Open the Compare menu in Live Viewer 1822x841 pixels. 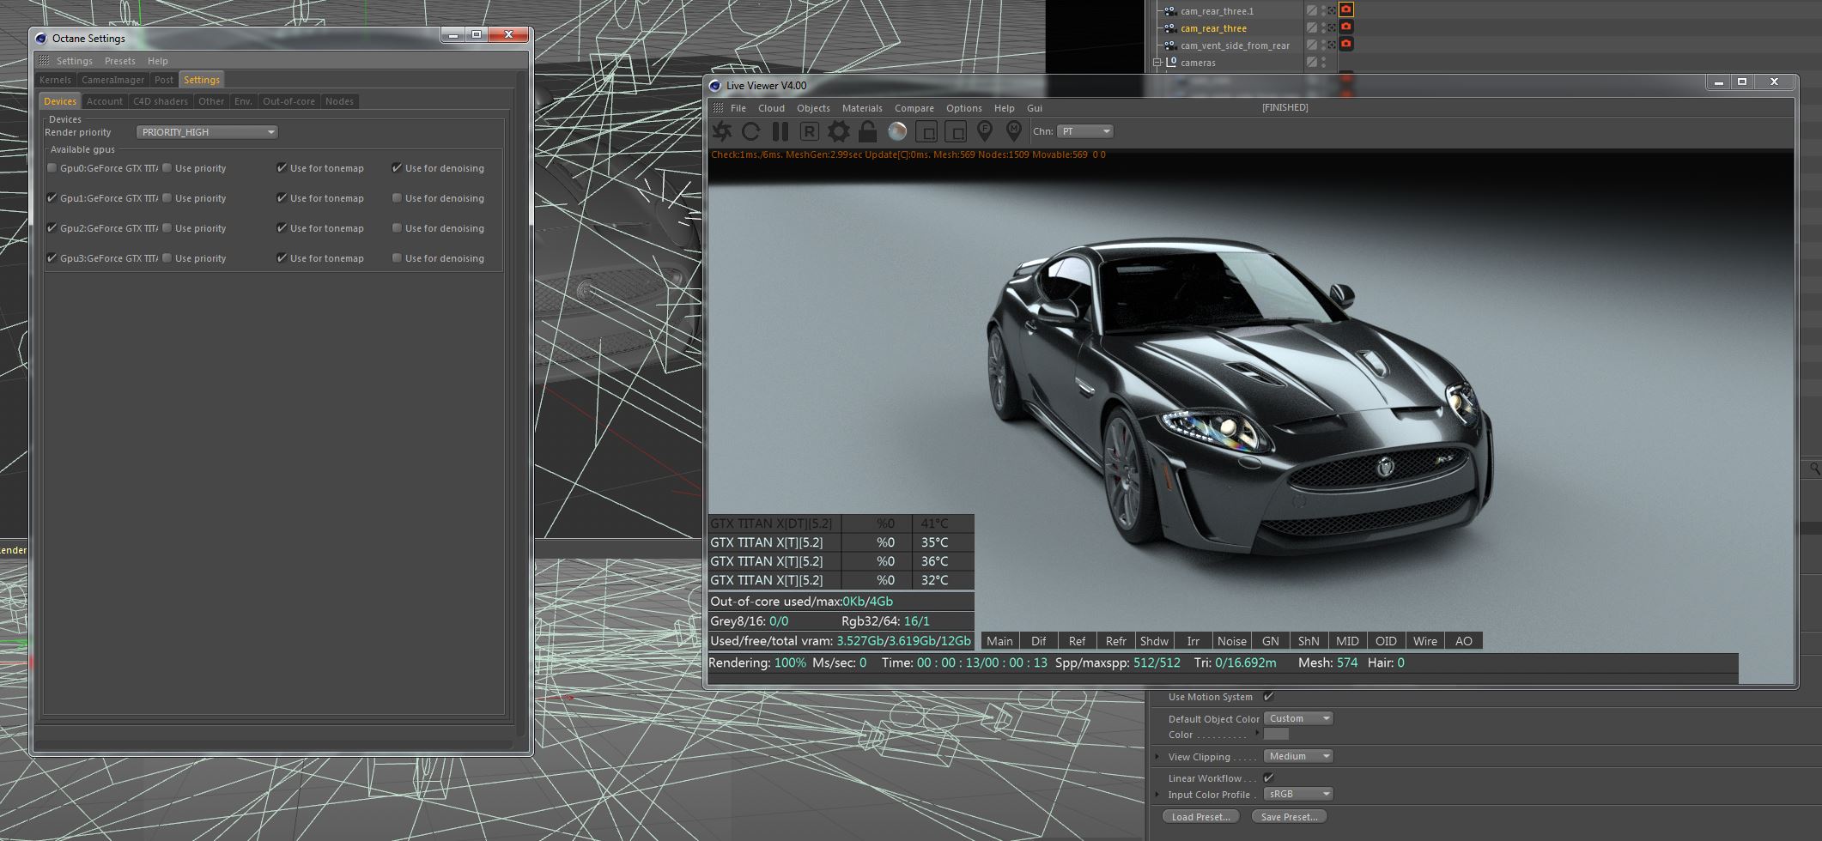coord(914,108)
